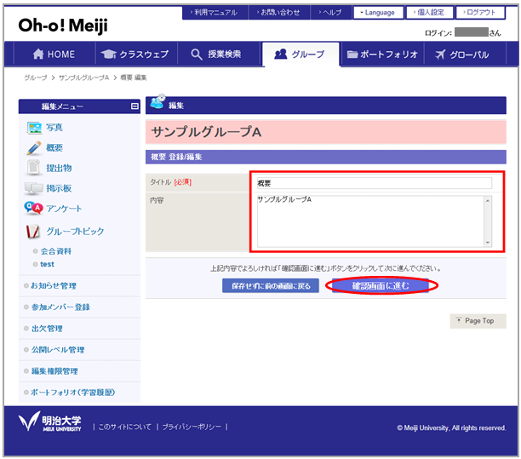Click the グループトピック notebook icon
521x459 pixels.
click(33, 232)
